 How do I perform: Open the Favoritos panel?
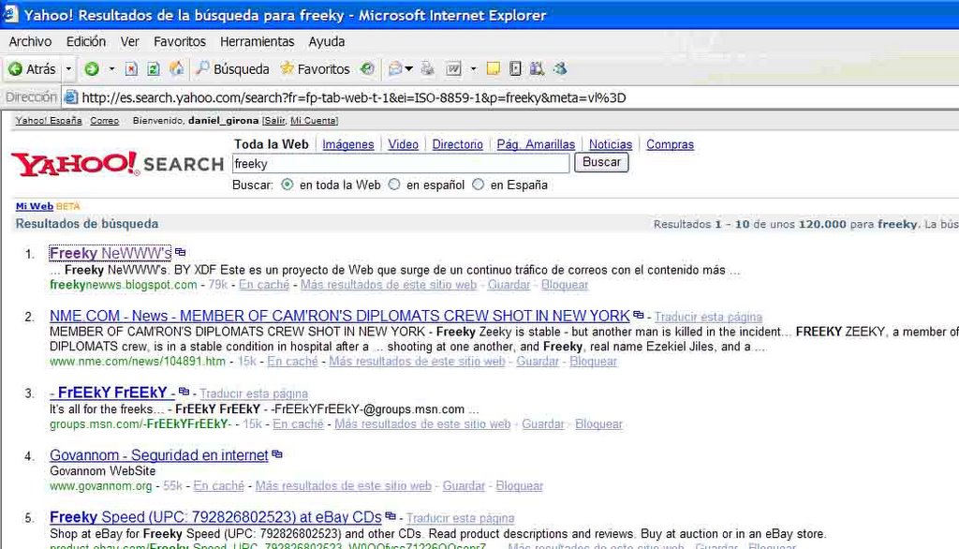315,69
